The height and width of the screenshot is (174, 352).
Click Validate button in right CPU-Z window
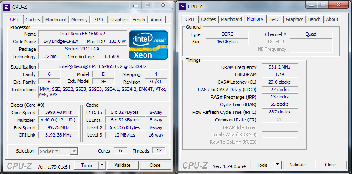tap(298, 165)
